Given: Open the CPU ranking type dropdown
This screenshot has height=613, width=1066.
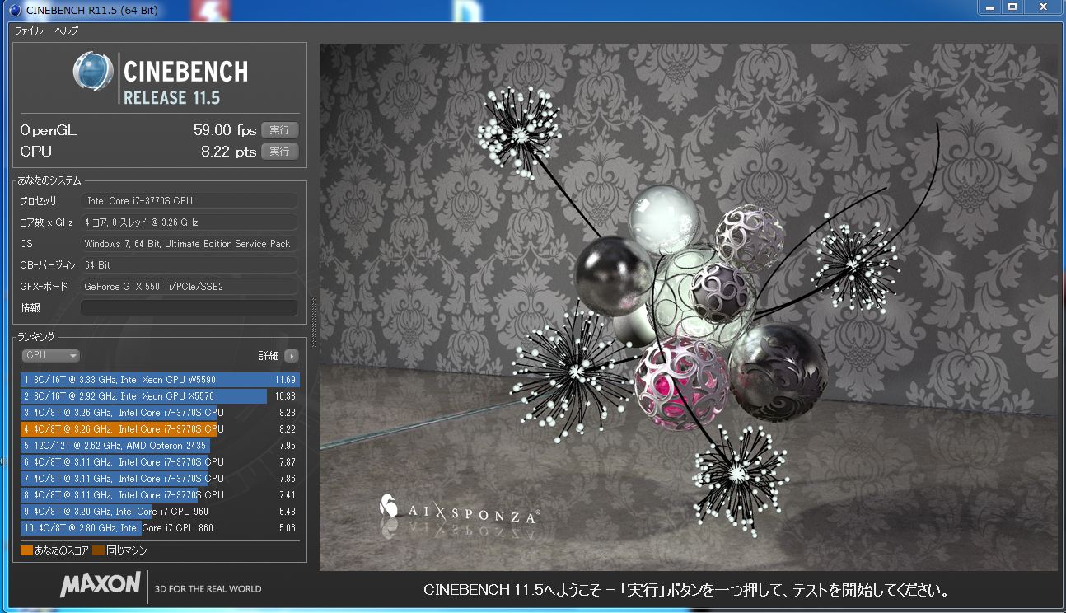Looking at the screenshot, I should [51, 355].
